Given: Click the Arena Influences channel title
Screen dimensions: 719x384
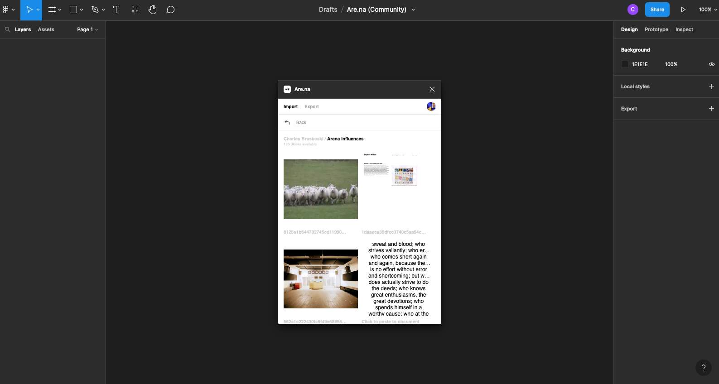Looking at the screenshot, I should pyautogui.click(x=345, y=139).
